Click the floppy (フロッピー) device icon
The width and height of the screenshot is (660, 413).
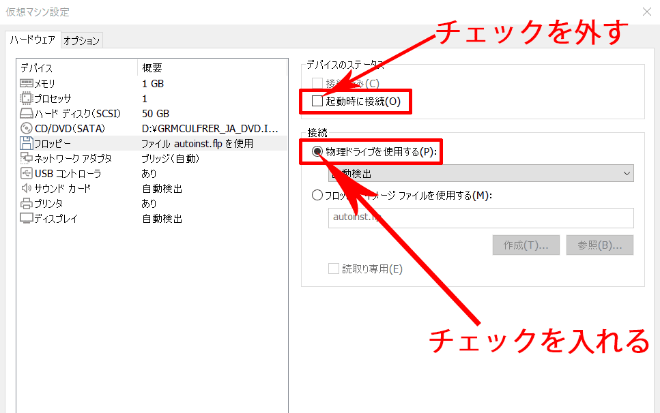coord(27,143)
